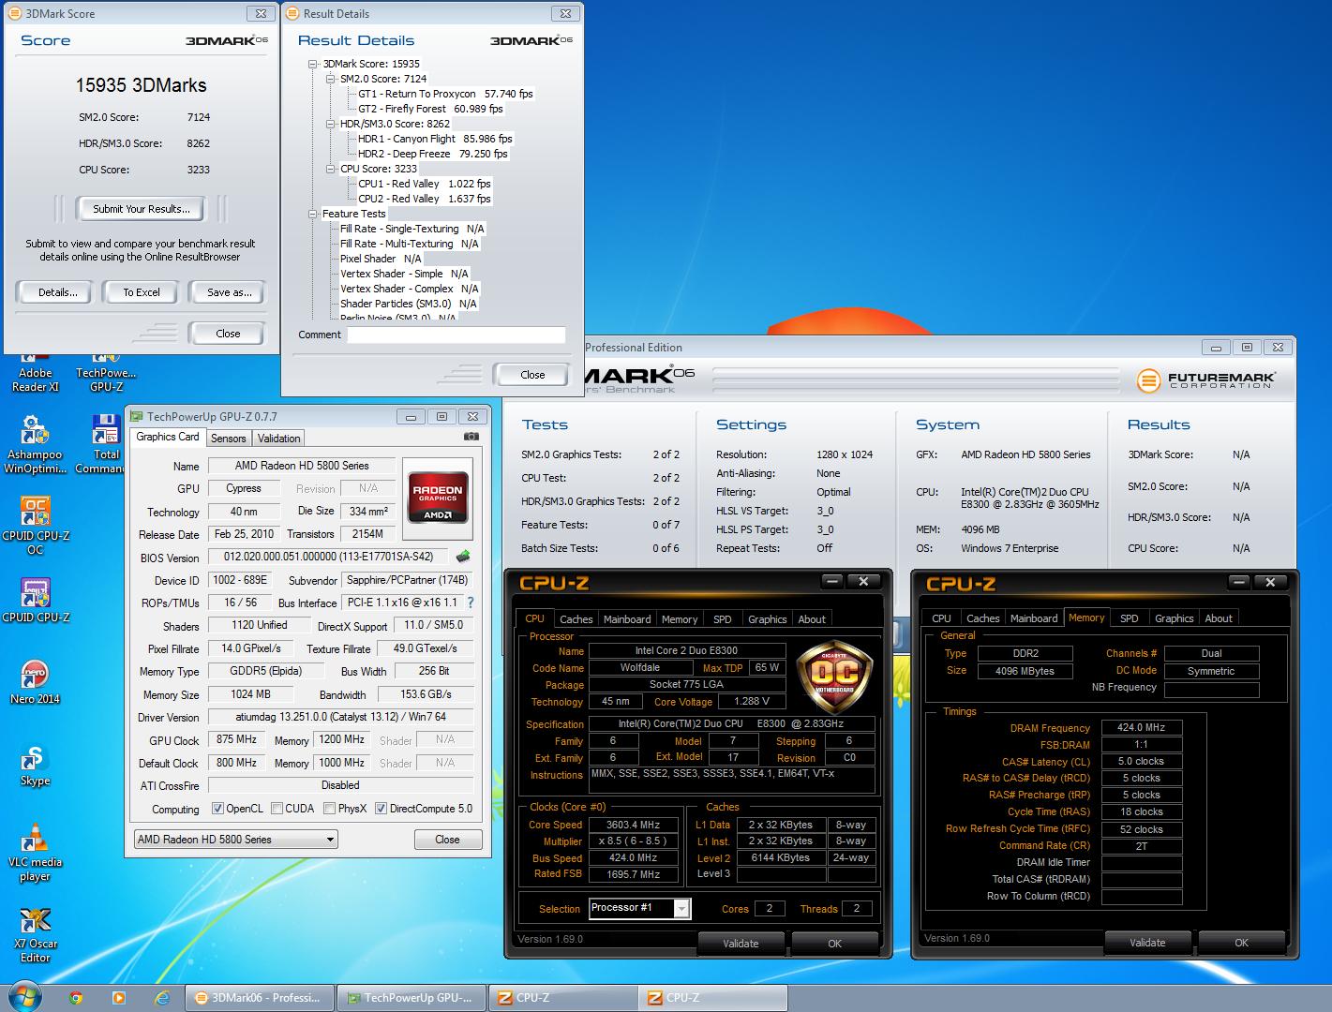This screenshot has height=1012, width=1332.
Task: Click OK in the right CPU-Z Memory window
Action: [1241, 943]
